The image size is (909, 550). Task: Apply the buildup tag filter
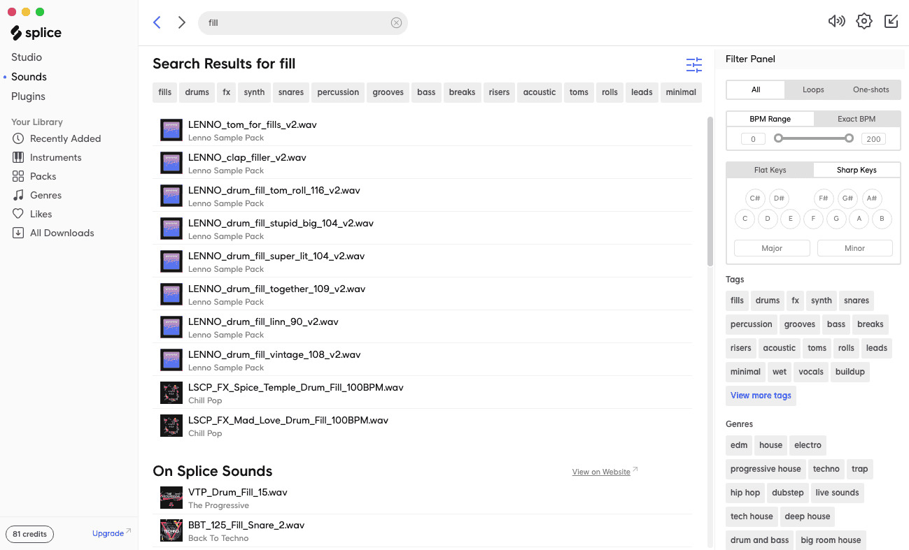pos(850,372)
